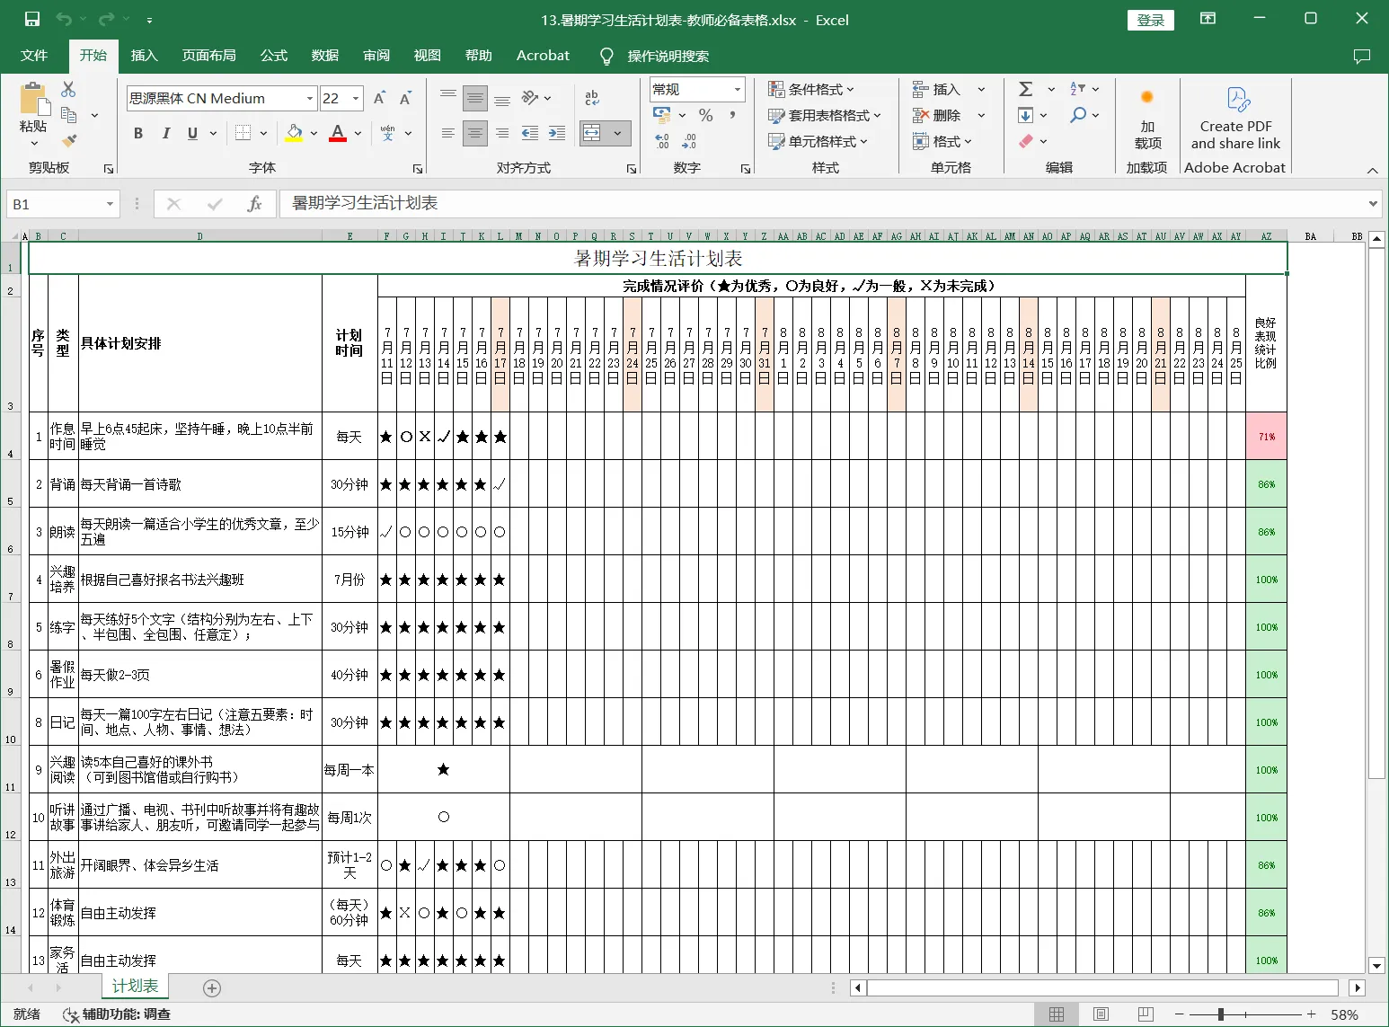Undo the last action
The height and width of the screenshot is (1027, 1389).
coord(63,19)
